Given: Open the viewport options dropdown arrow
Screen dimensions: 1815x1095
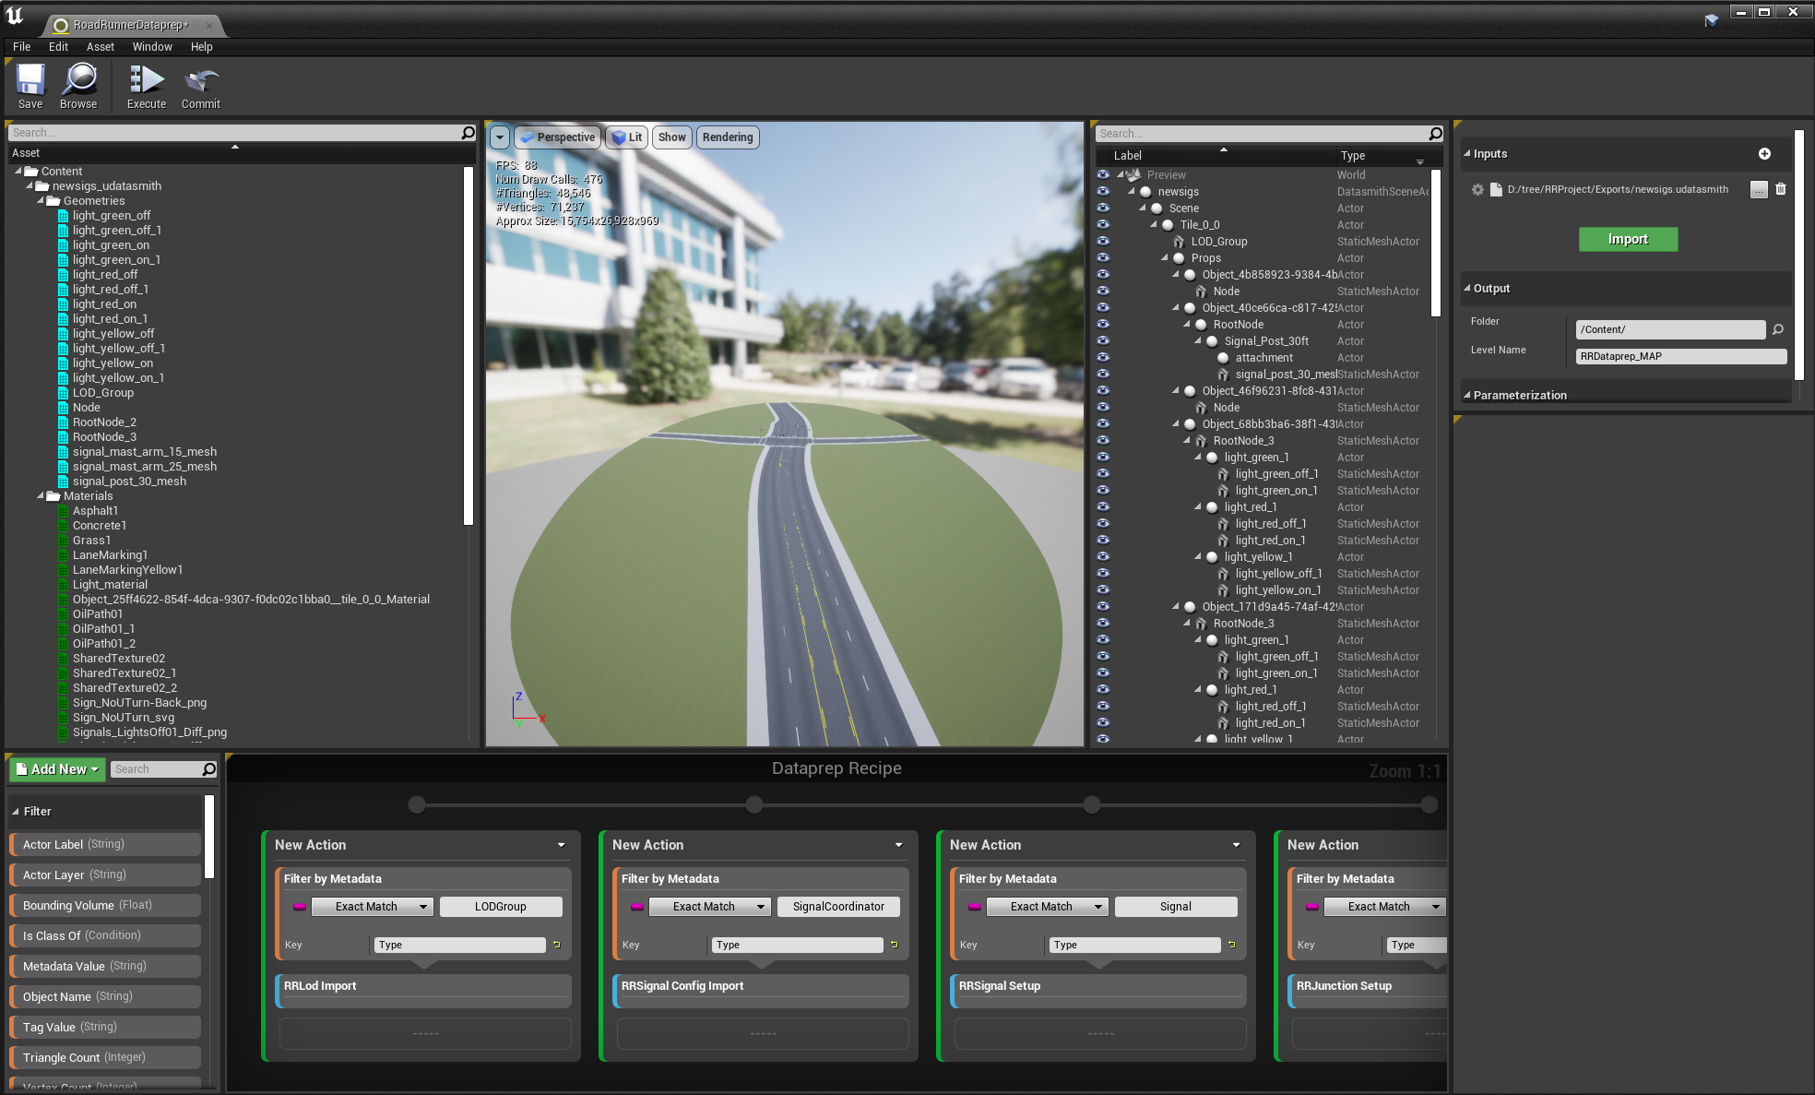Looking at the screenshot, I should [x=499, y=137].
